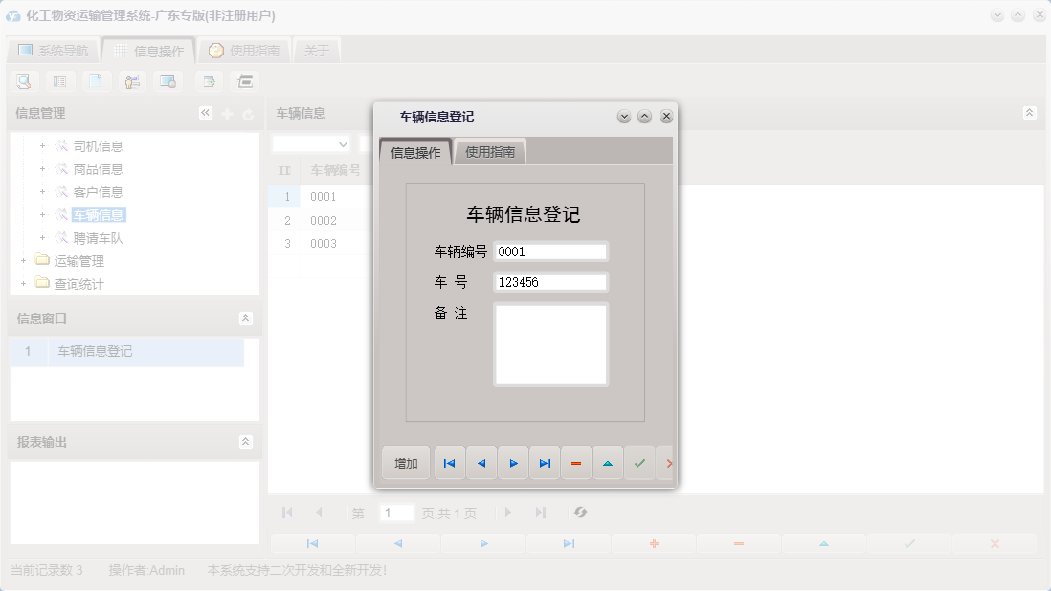
Task: Delete the record with the red minus button
Action: click(576, 462)
